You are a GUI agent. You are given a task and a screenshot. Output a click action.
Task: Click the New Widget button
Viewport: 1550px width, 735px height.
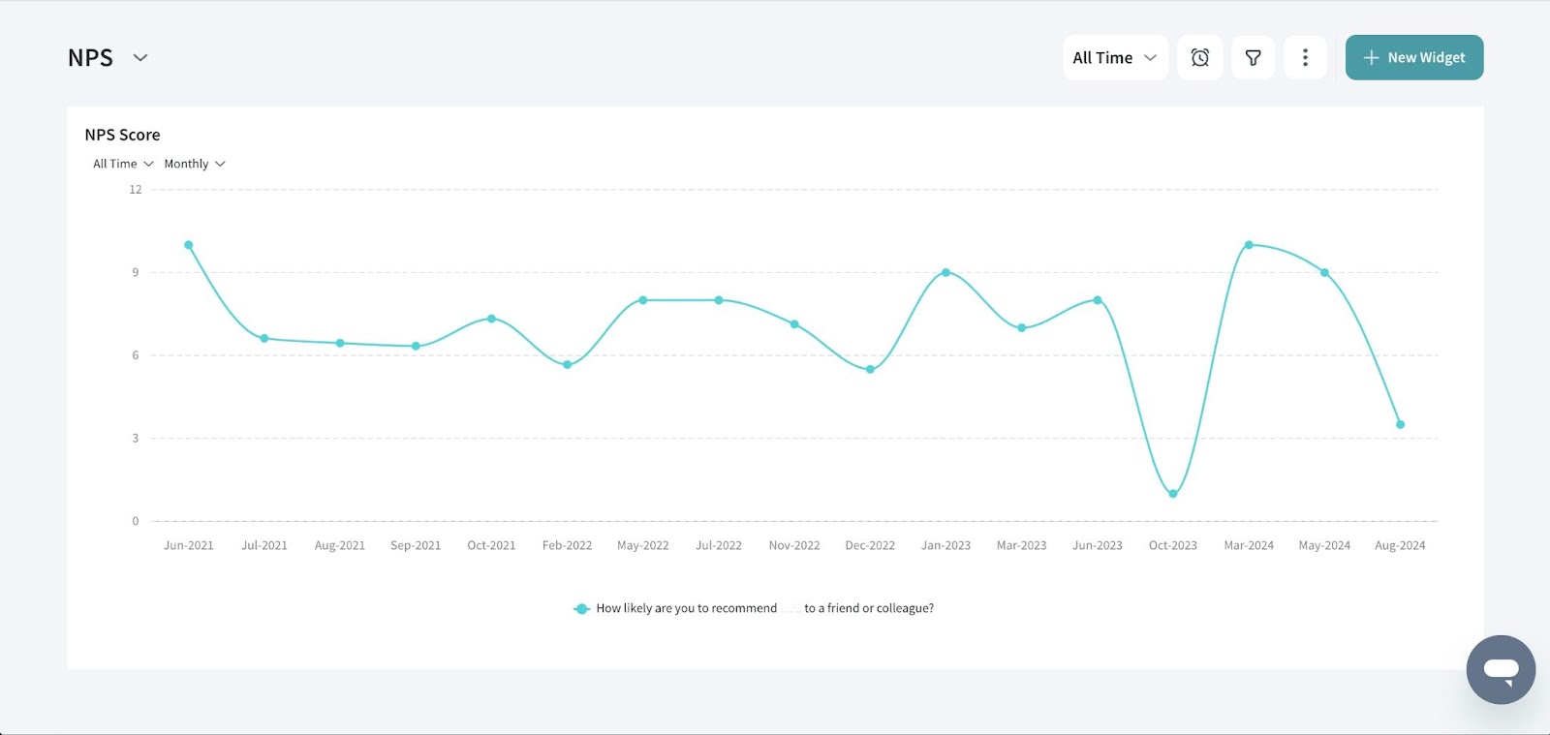coord(1413,58)
